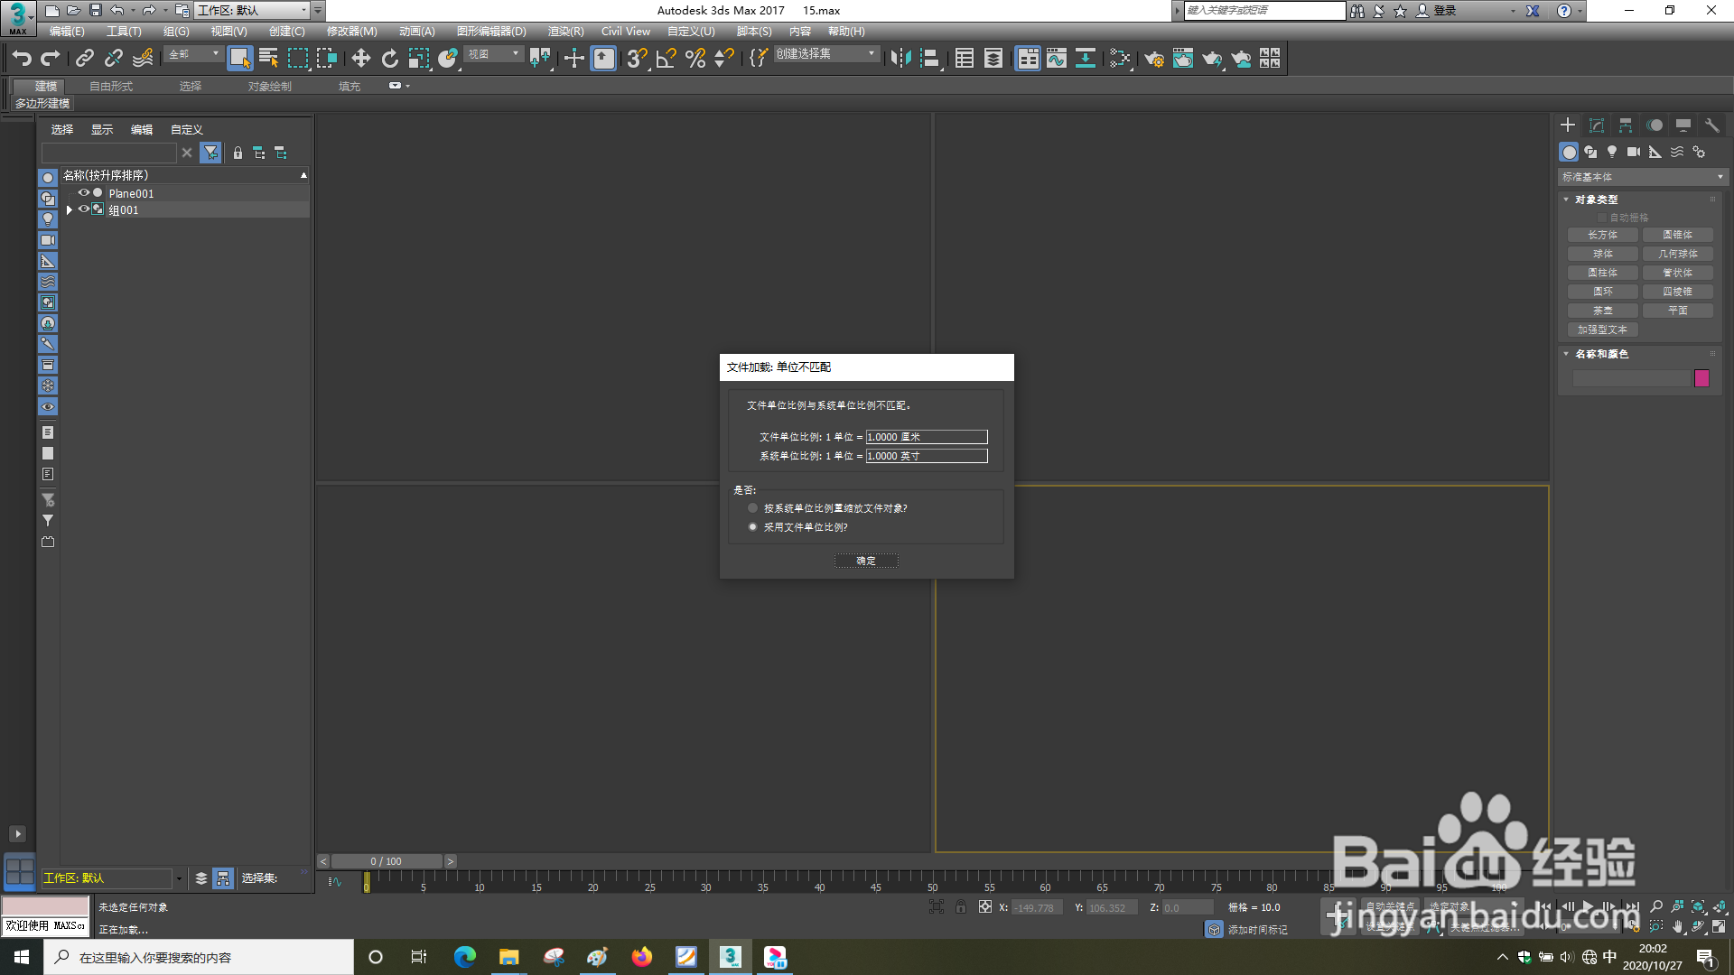Open the 标准基本体 primitives dropdown
The image size is (1734, 975).
[1642, 177]
